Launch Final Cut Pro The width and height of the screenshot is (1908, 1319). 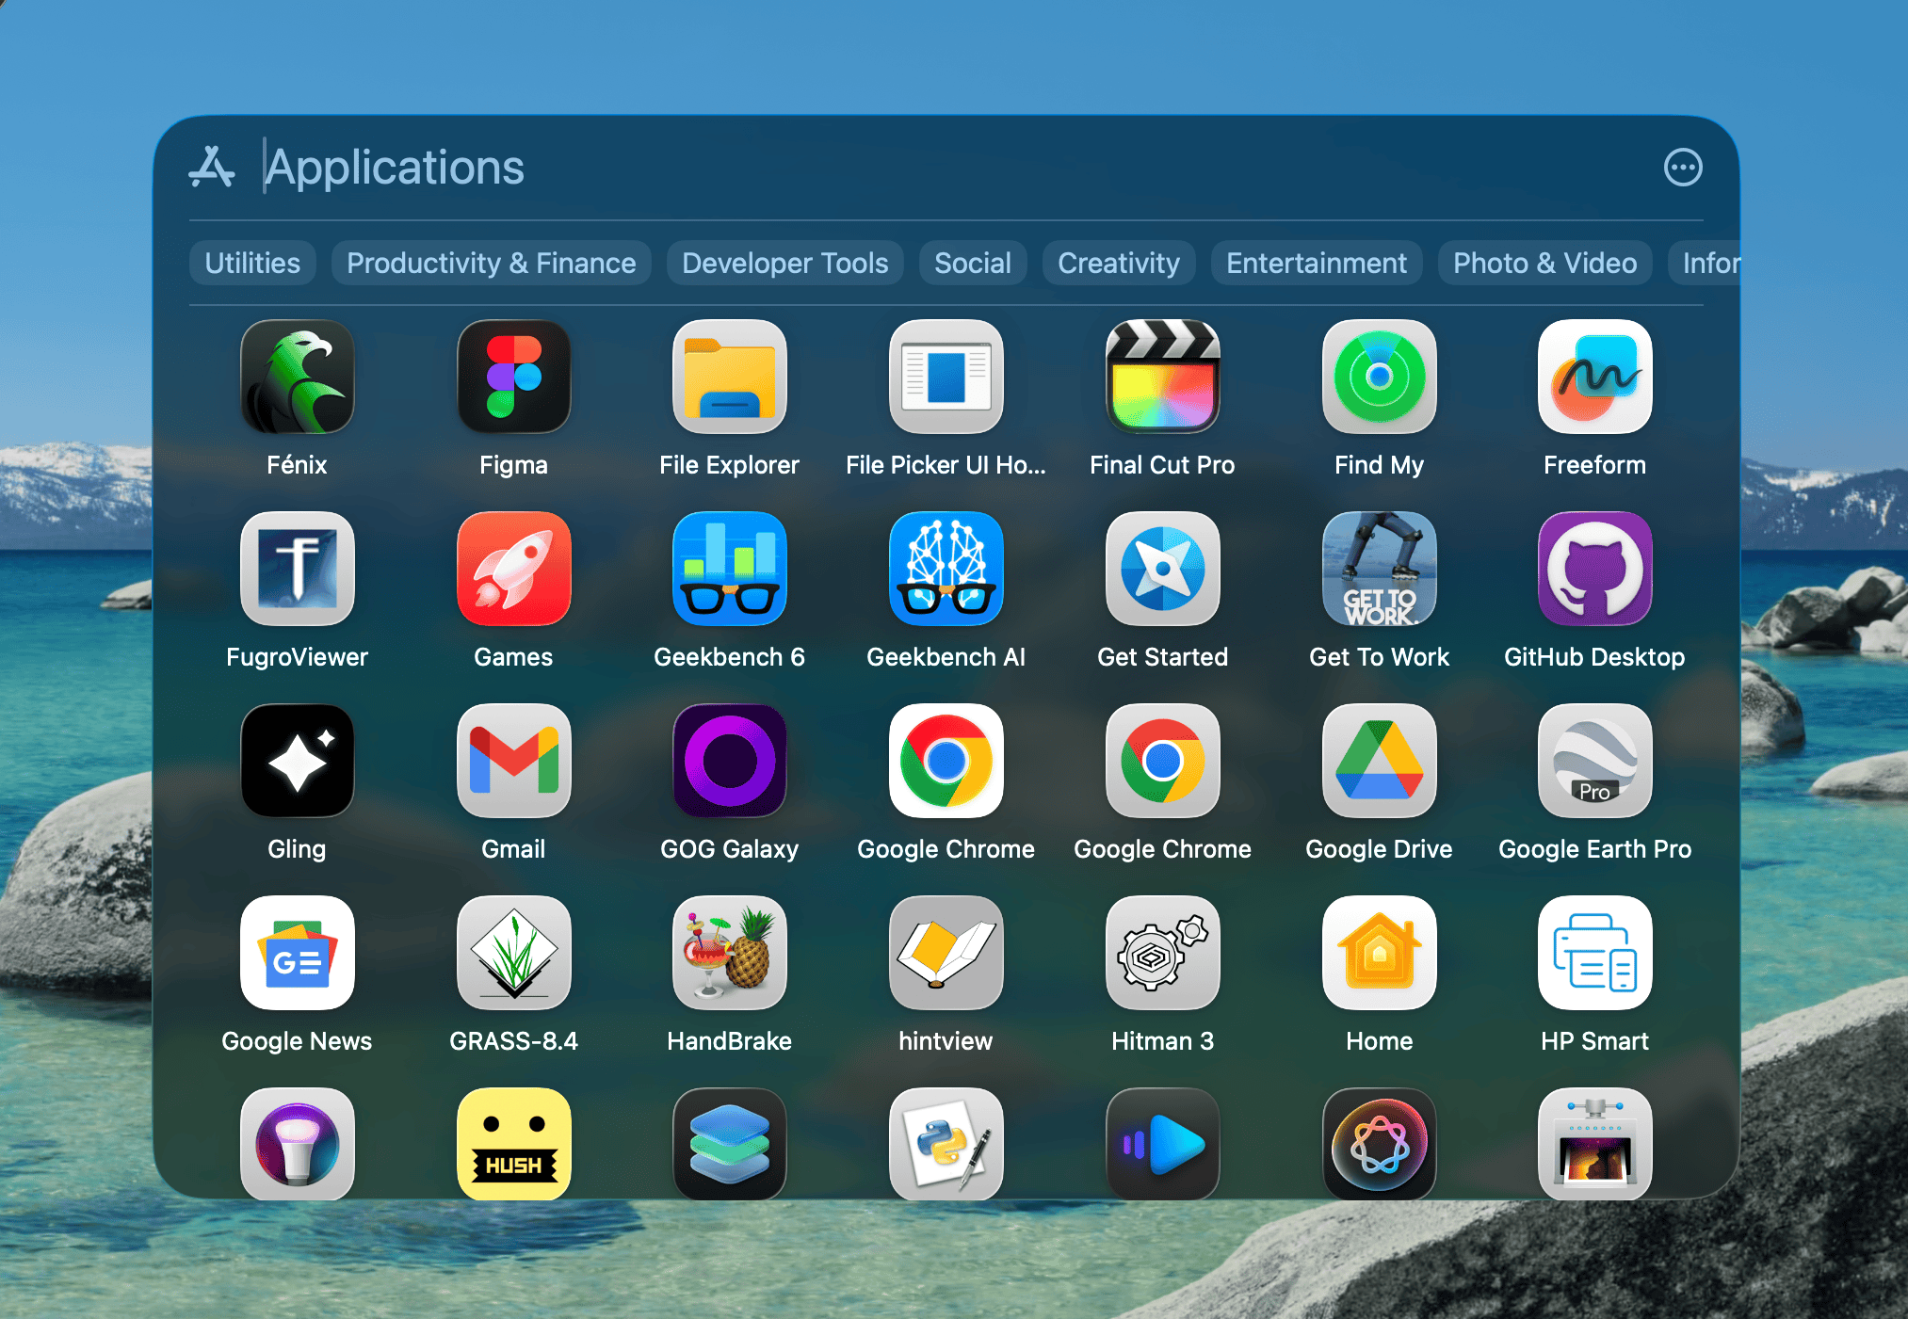[x=1162, y=378]
